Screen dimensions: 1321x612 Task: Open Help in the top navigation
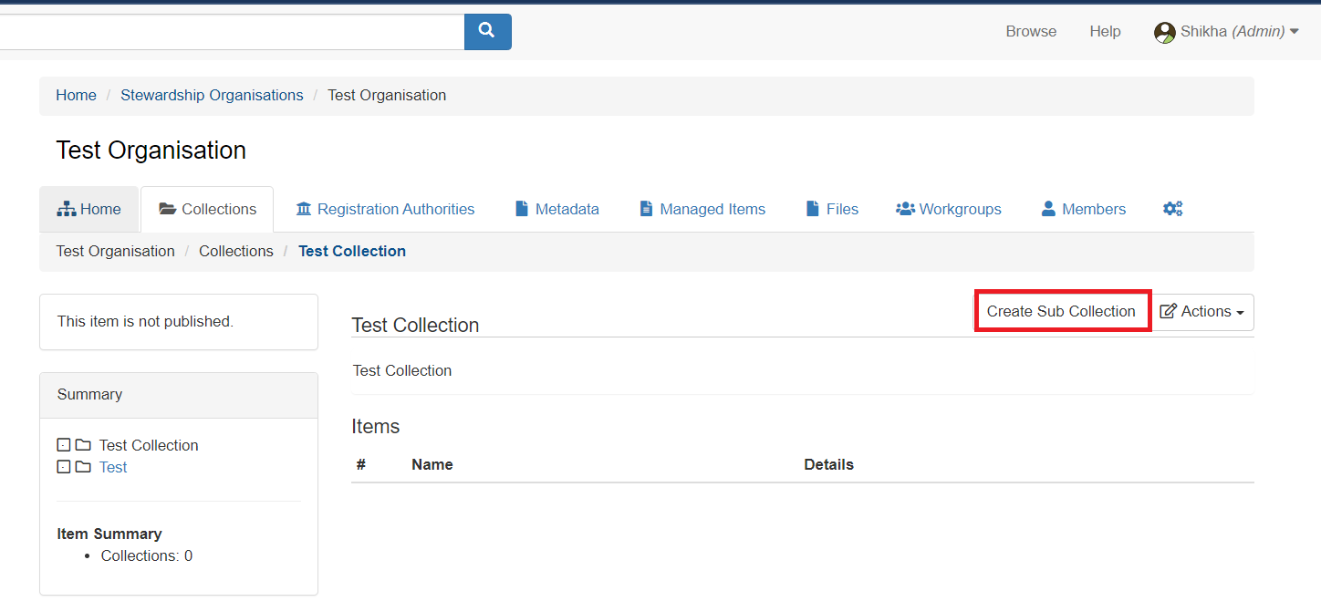(x=1105, y=32)
